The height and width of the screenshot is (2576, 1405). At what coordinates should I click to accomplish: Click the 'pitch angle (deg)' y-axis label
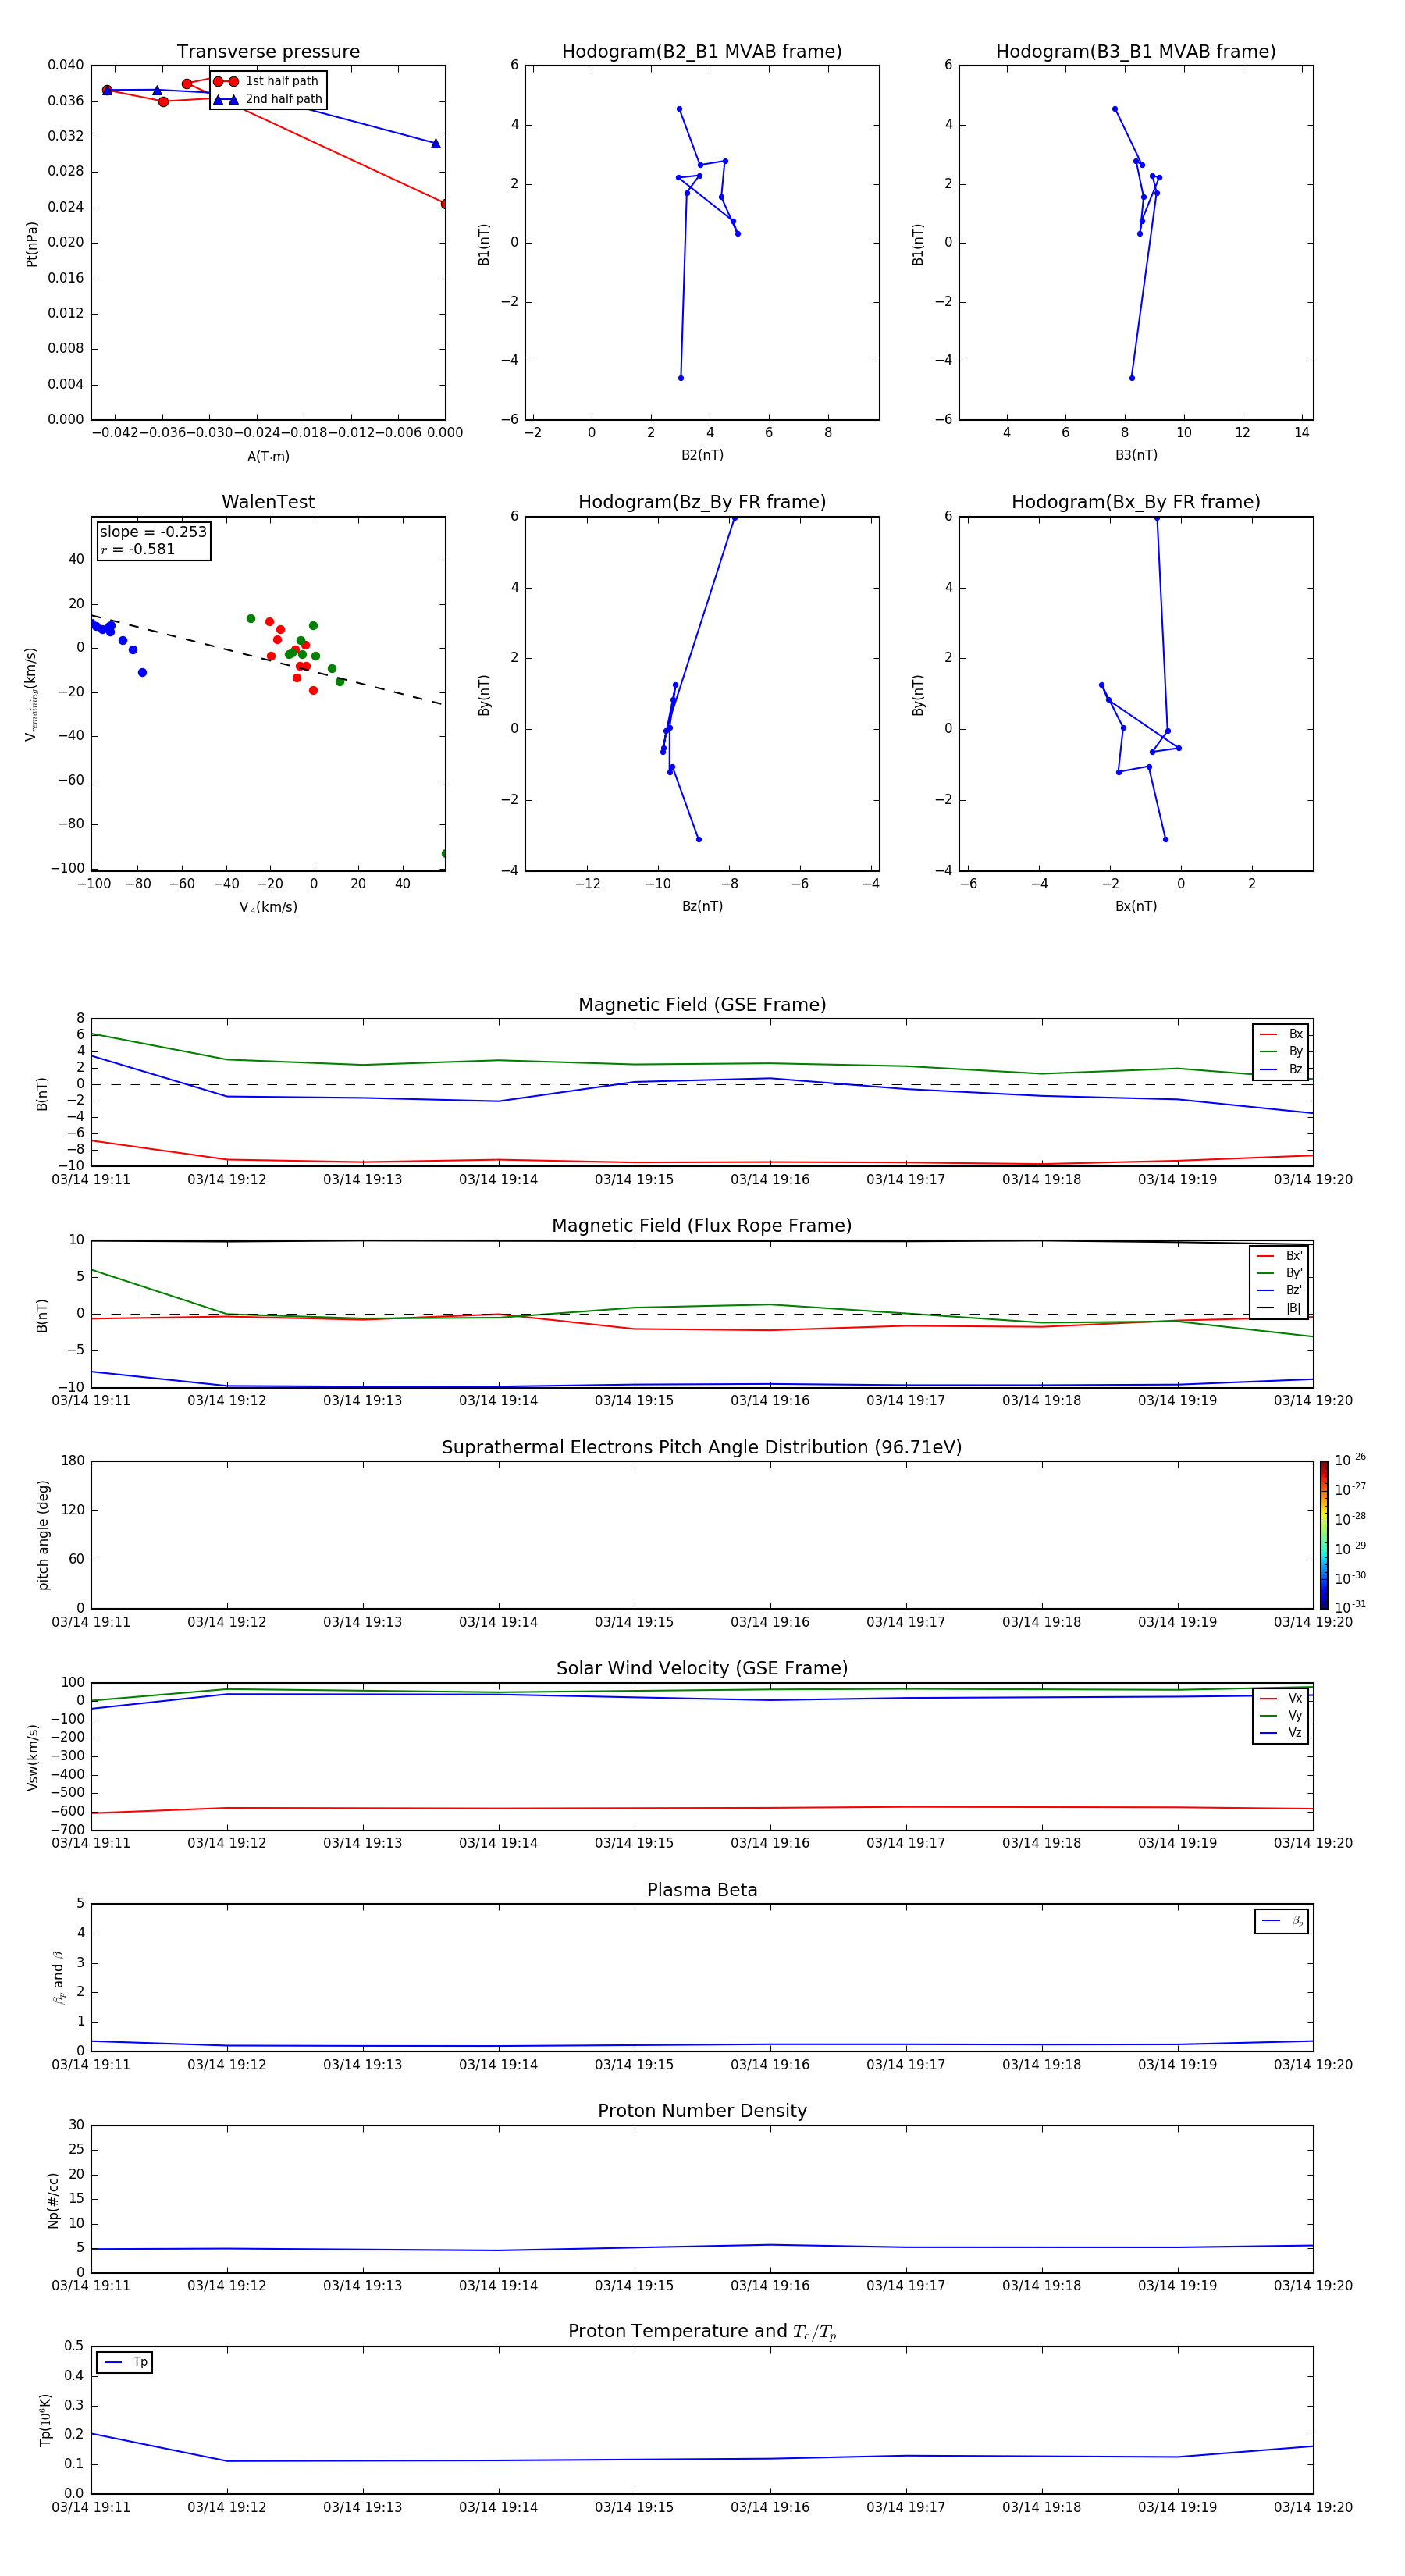coord(43,1535)
